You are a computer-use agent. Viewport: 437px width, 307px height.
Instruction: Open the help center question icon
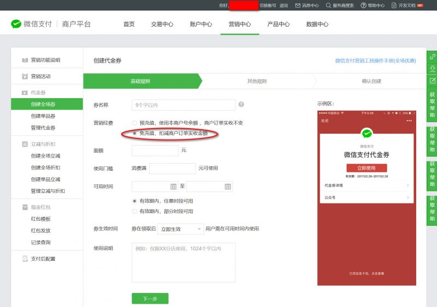click(363, 5)
